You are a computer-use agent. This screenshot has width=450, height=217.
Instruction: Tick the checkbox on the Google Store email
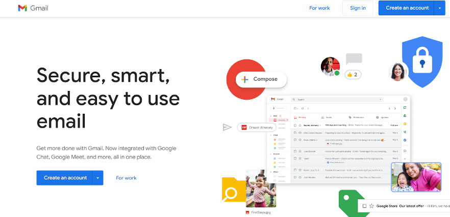(364, 206)
